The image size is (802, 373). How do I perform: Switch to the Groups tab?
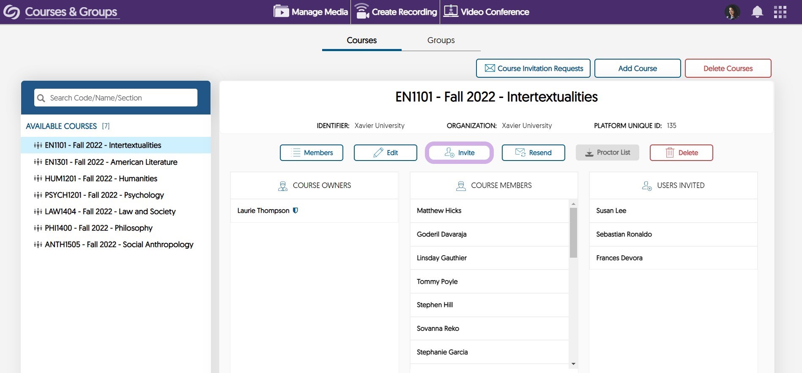tap(441, 40)
